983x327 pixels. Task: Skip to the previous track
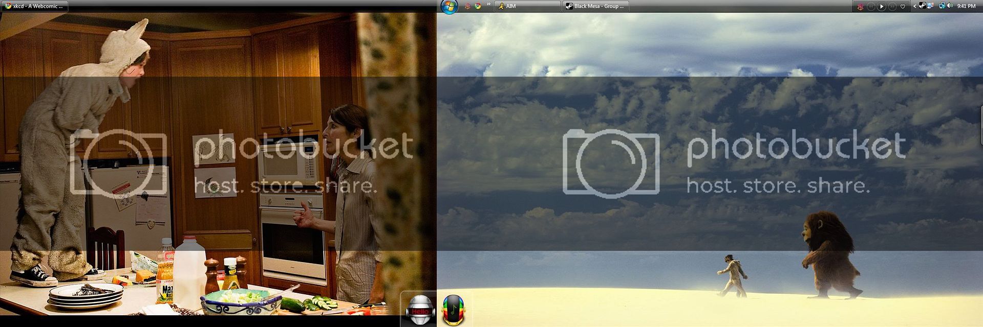point(871,7)
